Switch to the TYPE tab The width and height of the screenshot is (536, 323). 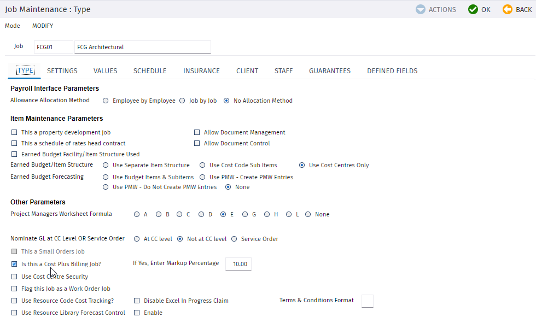point(25,71)
